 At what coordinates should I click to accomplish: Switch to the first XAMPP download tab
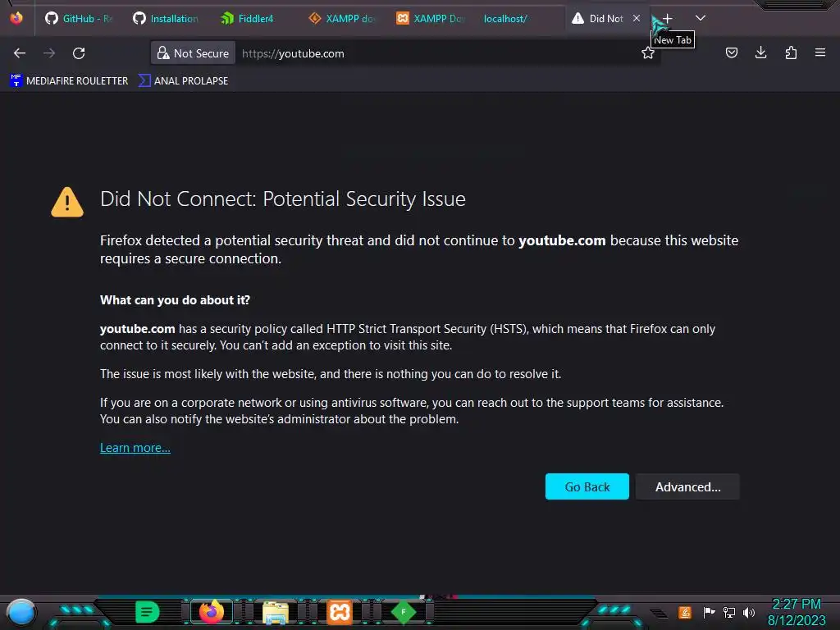[342, 18]
